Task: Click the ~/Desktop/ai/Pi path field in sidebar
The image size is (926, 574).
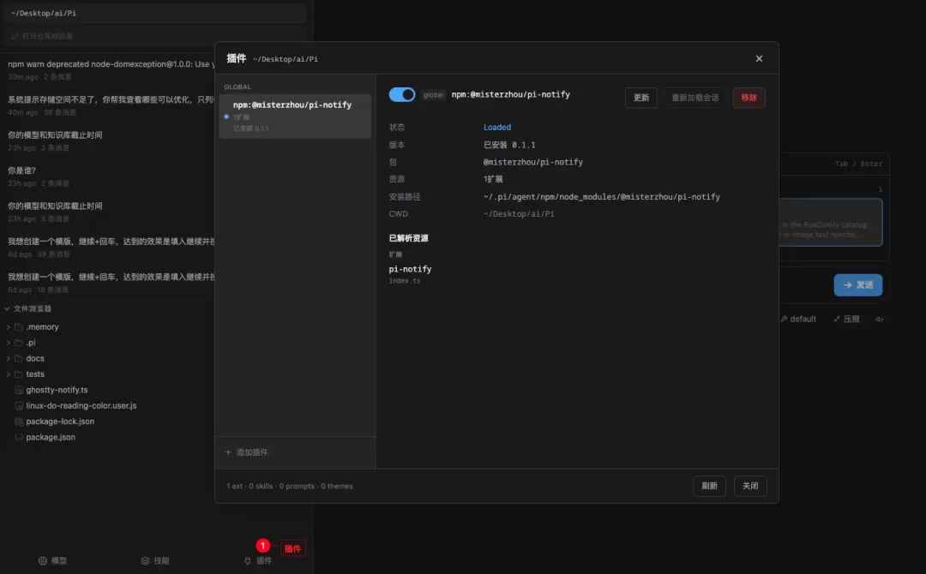Action: 154,13
